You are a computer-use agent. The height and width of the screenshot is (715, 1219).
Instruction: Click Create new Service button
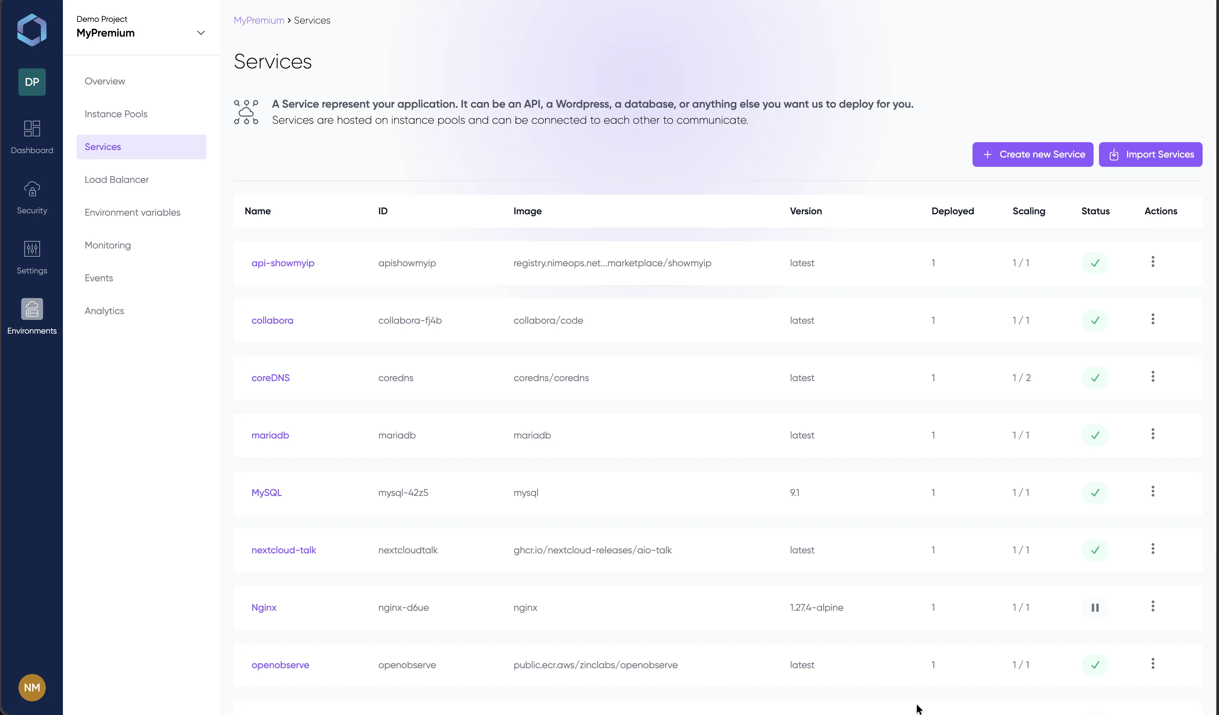1033,154
